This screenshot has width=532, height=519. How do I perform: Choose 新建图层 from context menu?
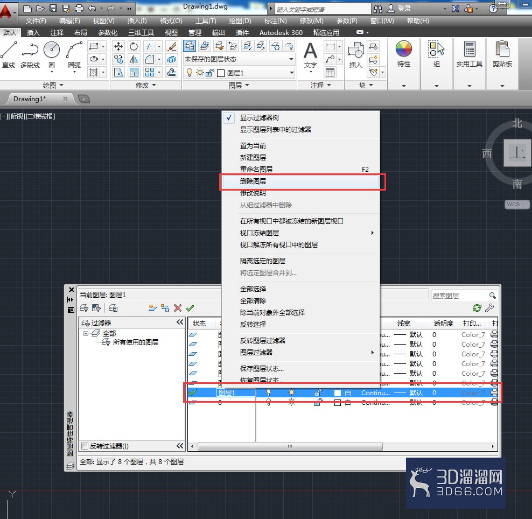[x=300, y=157]
